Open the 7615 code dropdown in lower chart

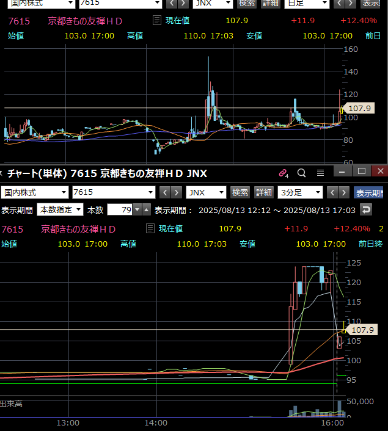pos(114,192)
